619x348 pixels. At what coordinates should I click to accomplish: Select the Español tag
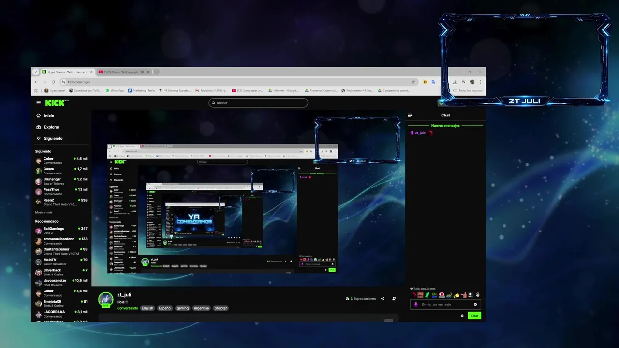[165, 308]
